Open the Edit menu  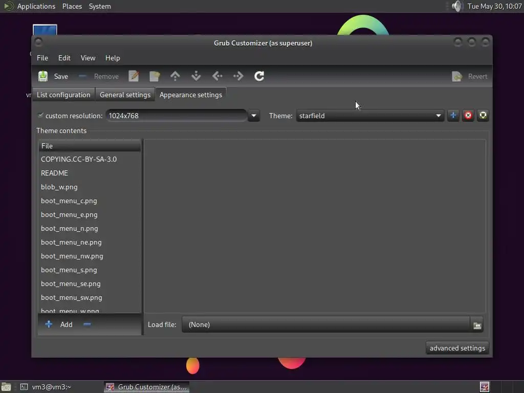pos(64,58)
